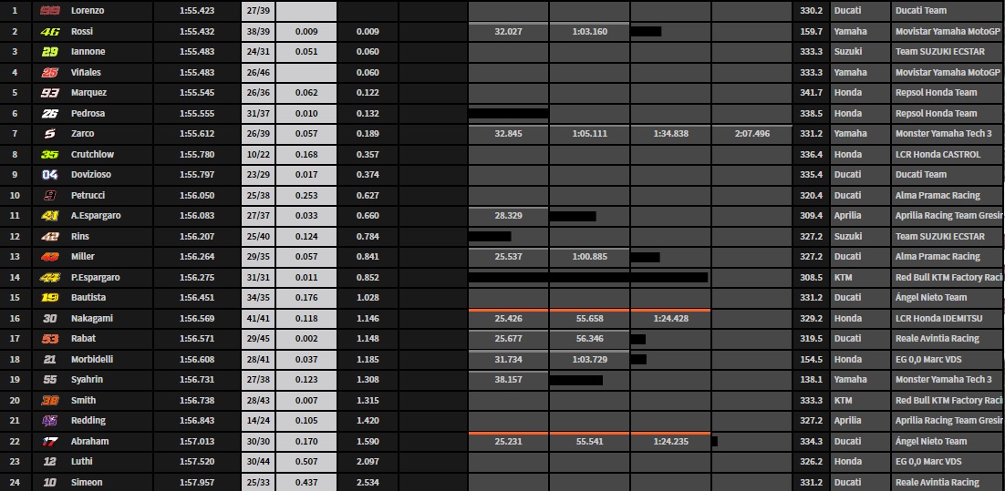Select LCR Honda IDEMITSU team name
Image resolution: width=1005 pixels, height=491 pixels.
(938, 318)
